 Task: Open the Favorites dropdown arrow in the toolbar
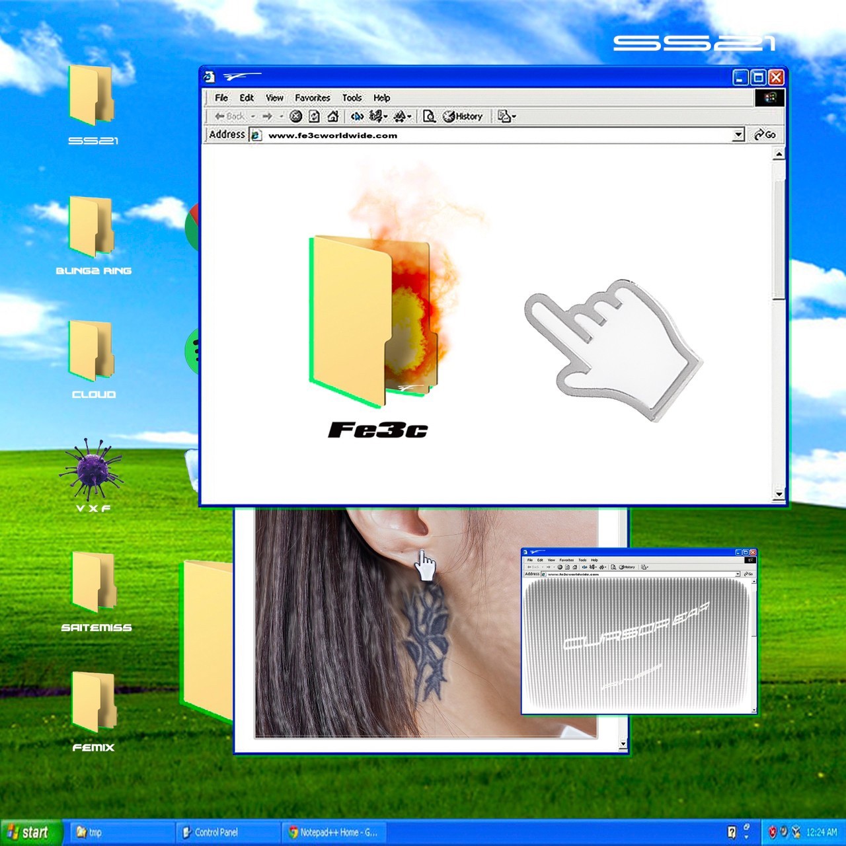click(385, 116)
